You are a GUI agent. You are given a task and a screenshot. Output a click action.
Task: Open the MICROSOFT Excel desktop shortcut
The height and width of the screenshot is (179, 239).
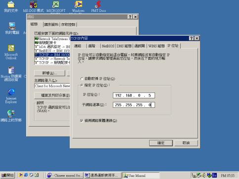pos(56,6)
